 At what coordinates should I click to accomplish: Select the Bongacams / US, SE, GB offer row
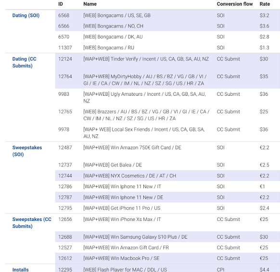167,15
